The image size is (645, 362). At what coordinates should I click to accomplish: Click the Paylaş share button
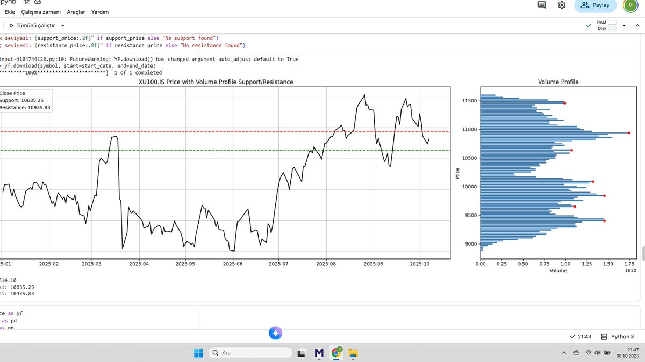click(595, 5)
